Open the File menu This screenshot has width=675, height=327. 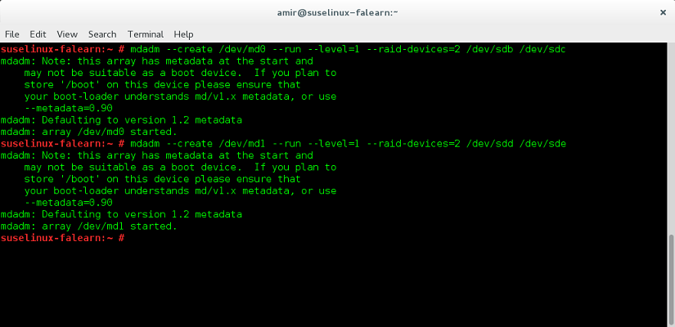(12, 34)
